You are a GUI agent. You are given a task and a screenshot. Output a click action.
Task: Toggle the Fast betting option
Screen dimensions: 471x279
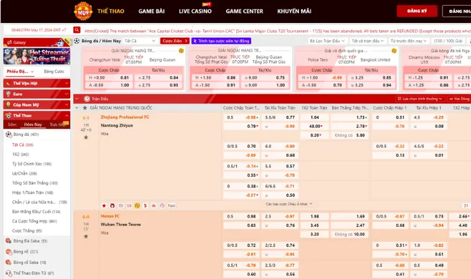171,205
